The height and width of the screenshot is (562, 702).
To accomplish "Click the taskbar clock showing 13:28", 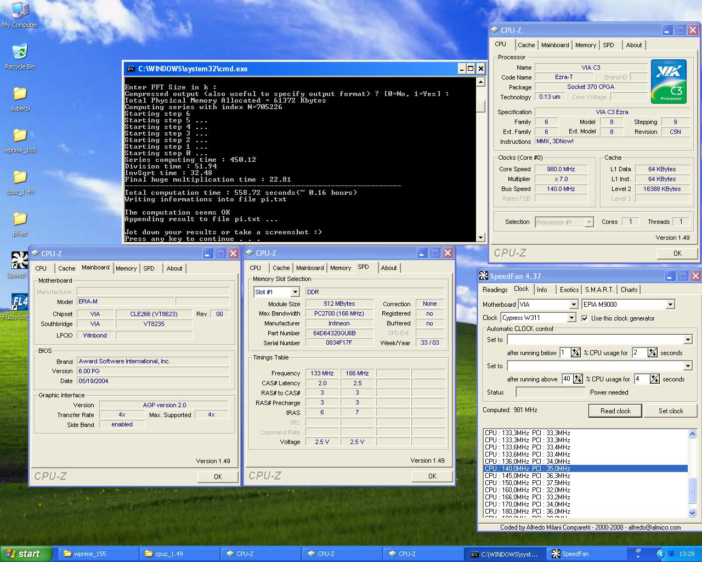I will point(687,554).
